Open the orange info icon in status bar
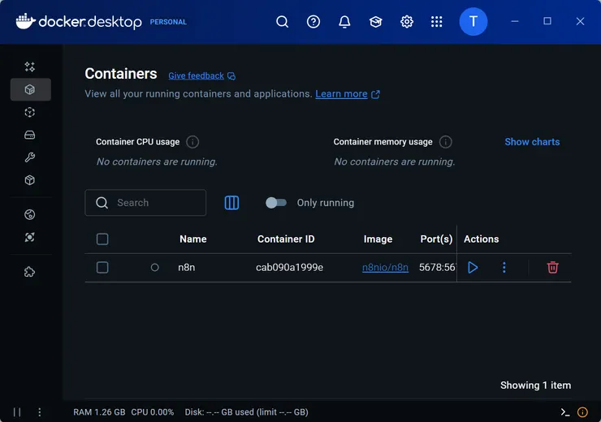The image size is (601, 422). click(582, 412)
